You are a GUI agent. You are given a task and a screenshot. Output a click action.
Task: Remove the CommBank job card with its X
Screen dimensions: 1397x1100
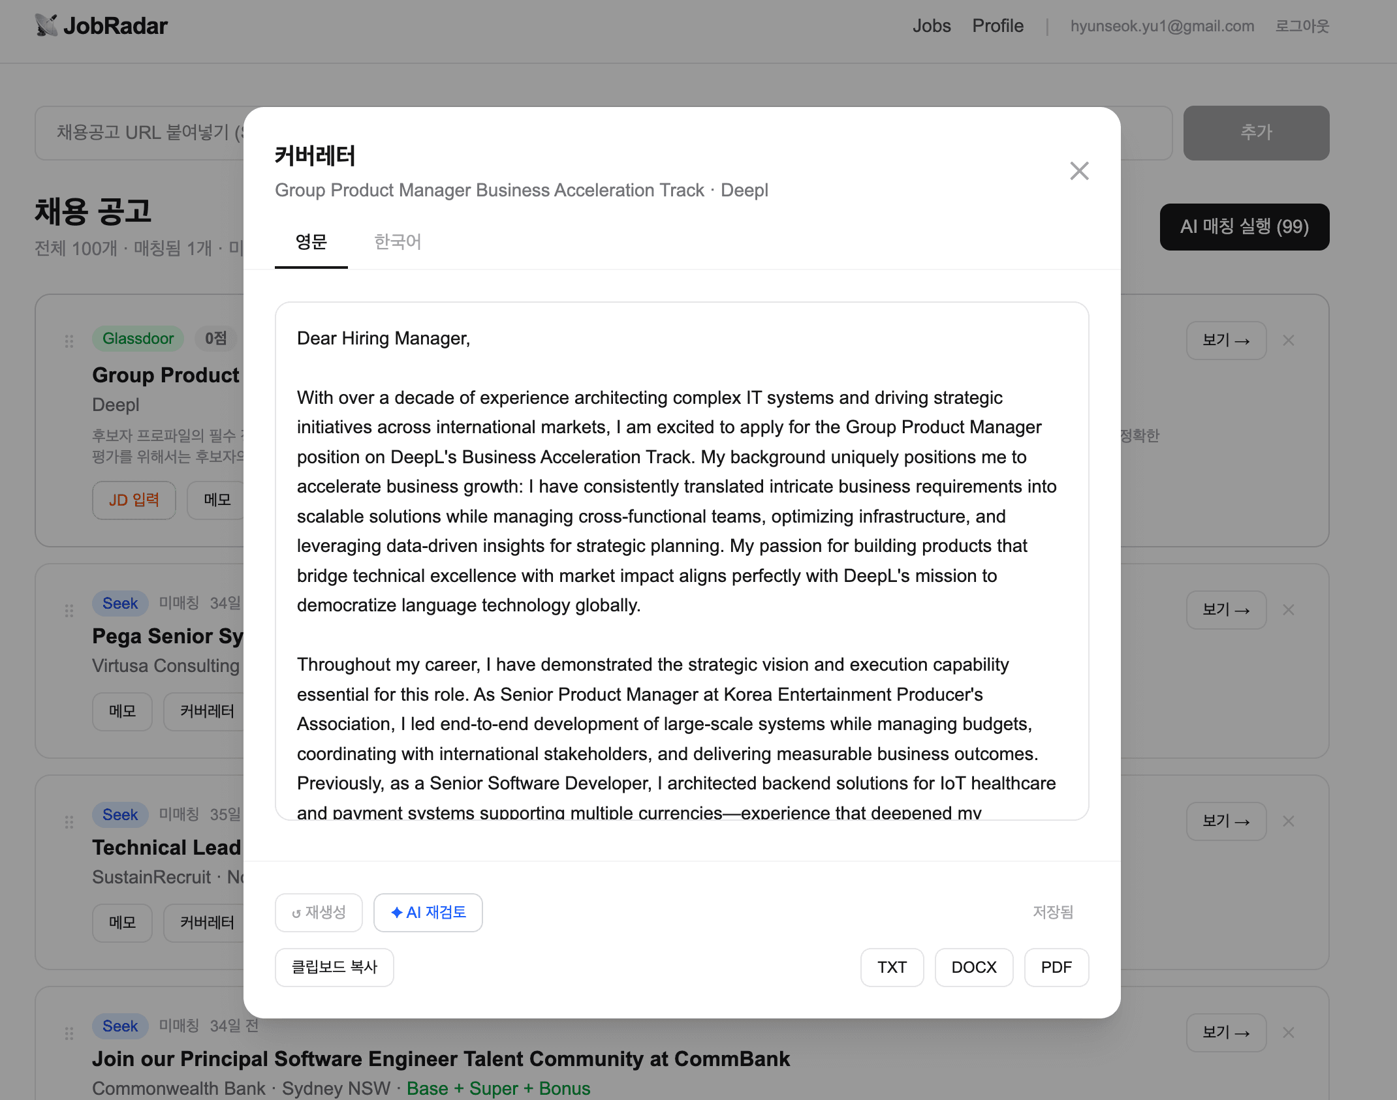[1288, 1033]
